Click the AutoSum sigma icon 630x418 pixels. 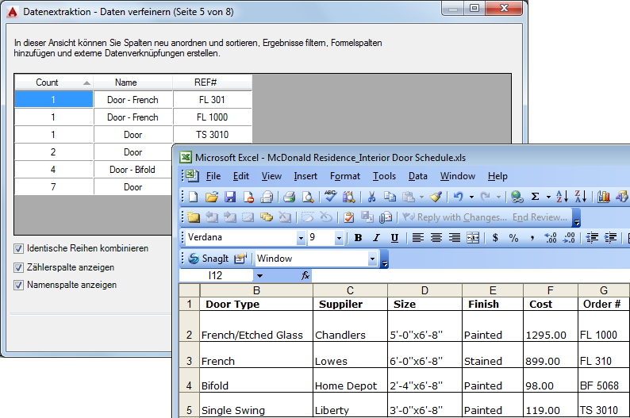[535, 197]
